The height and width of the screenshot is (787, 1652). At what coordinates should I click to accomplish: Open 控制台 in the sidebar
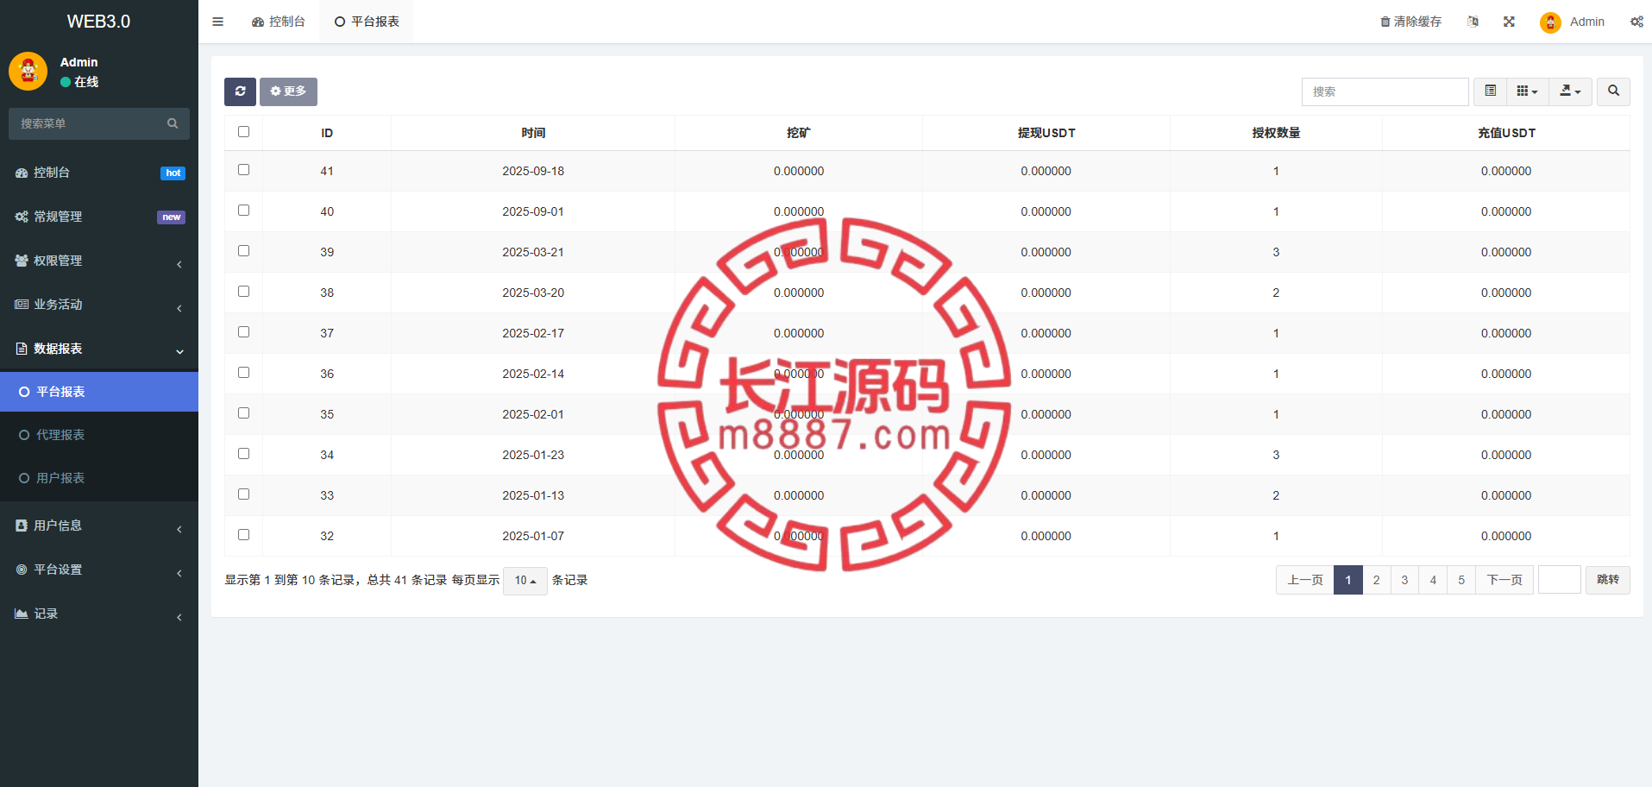99,173
